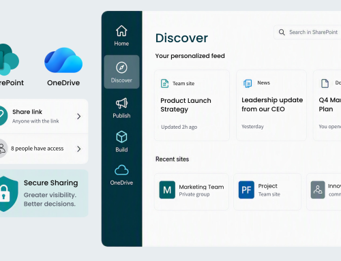Click the large OneDrive cloud logo
The image size is (341, 261).
point(63,60)
